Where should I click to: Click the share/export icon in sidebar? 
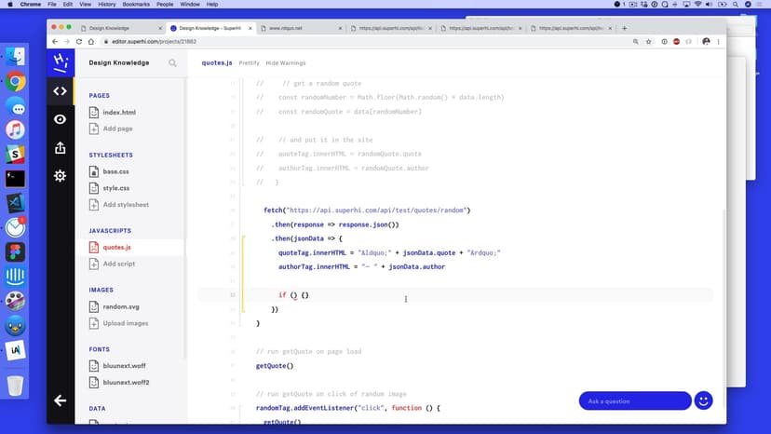coord(61,148)
